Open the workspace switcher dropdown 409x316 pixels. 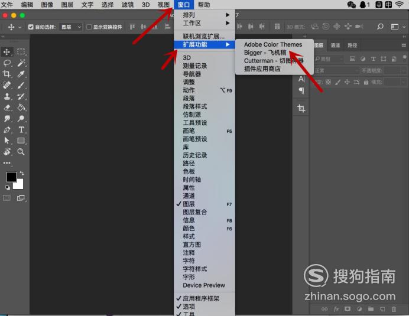coord(398,27)
